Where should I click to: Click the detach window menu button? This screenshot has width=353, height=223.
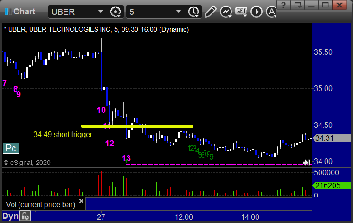[x=297, y=5]
